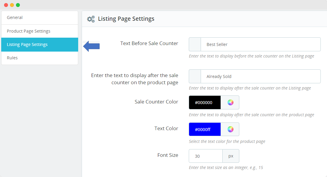Viewport: 327px width, 177px height.
Task: Click the blue arrow pointing at sidebar
Action: pyautogui.click(x=91, y=46)
